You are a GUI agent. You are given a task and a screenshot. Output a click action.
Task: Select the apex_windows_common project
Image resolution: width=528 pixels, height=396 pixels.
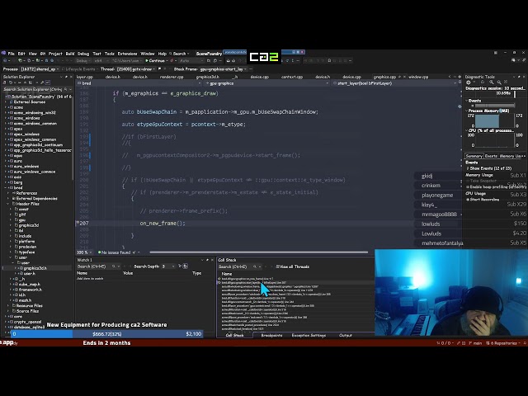[35, 139]
